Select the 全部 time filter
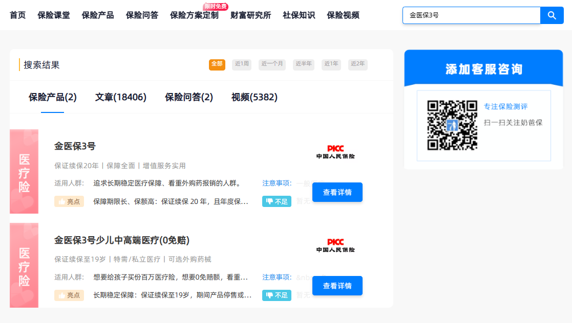The width and height of the screenshot is (572, 323). [x=217, y=64]
